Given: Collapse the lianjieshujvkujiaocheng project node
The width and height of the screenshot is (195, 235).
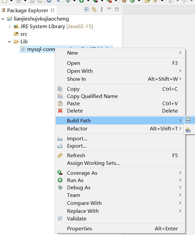Looking at the screenshot, I should pyautogui.click(x=3, y=19).
